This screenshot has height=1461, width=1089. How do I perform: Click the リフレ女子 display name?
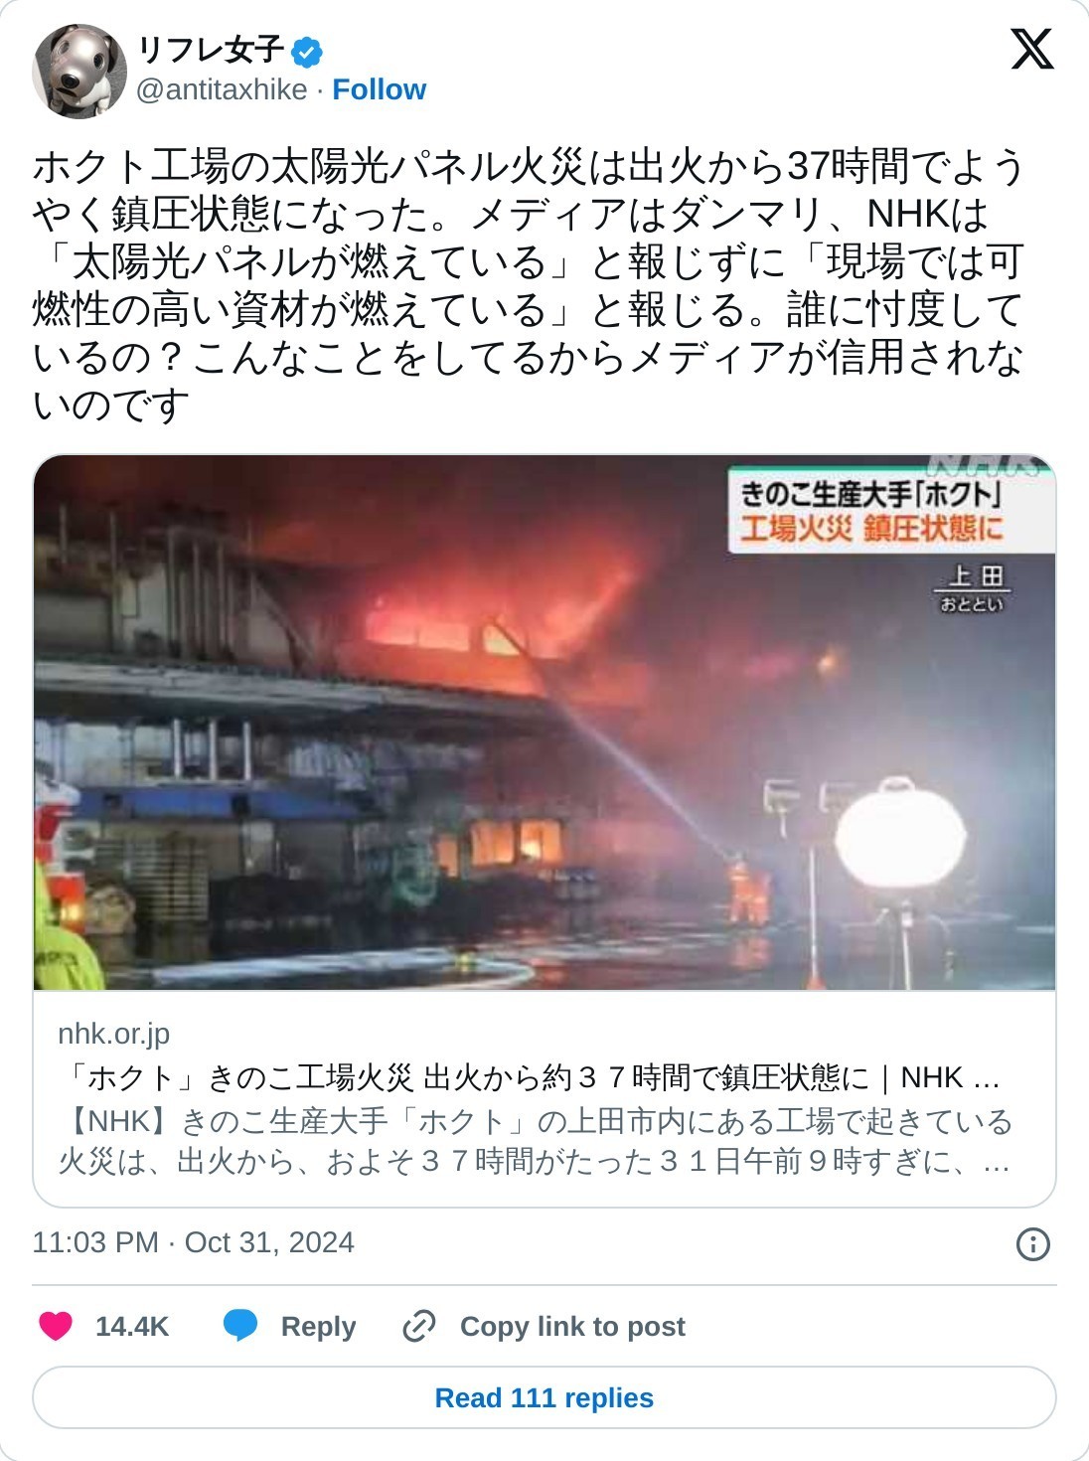211,50
